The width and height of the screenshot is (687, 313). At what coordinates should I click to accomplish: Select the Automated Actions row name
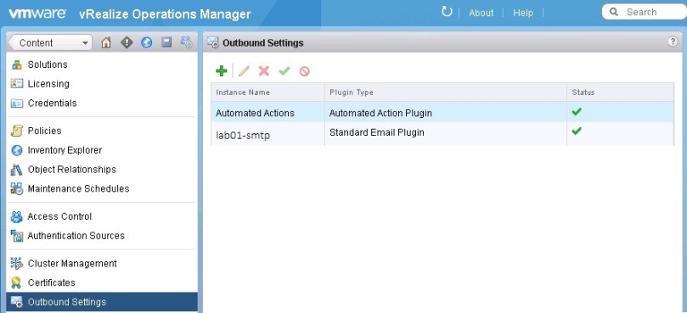click(x=255, y=113)
